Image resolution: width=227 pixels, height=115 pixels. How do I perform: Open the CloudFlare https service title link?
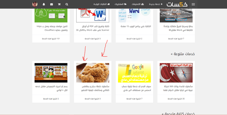tap(52, 28)
